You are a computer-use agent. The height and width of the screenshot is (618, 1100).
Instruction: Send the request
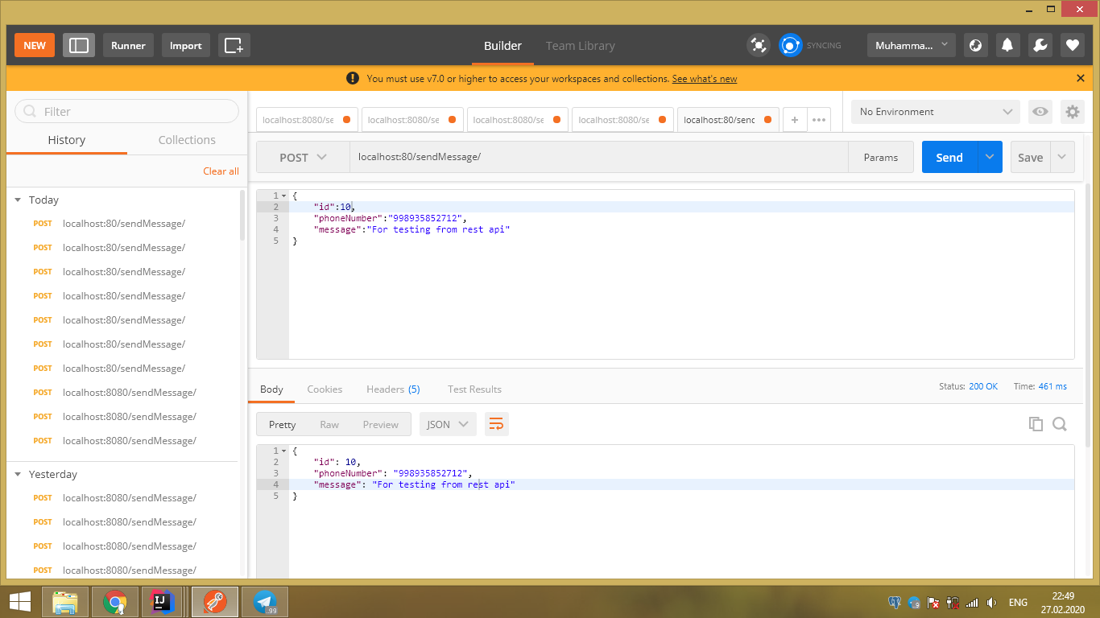[x=949, y=157]
